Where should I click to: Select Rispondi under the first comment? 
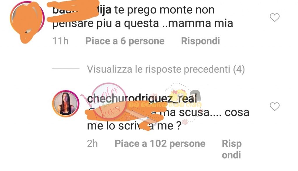point(201,41)
